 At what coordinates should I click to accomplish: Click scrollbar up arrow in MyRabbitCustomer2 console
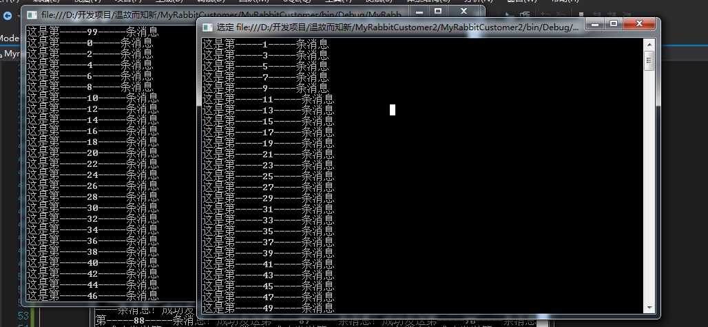coord(649,44)
